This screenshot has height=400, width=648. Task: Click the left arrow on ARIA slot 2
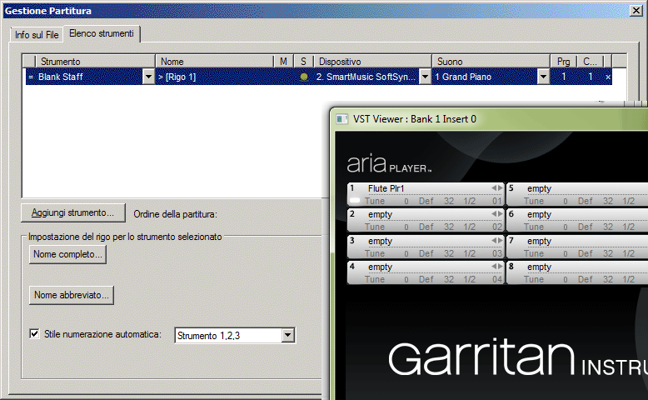pyautogui.click(x=494, y=214)
